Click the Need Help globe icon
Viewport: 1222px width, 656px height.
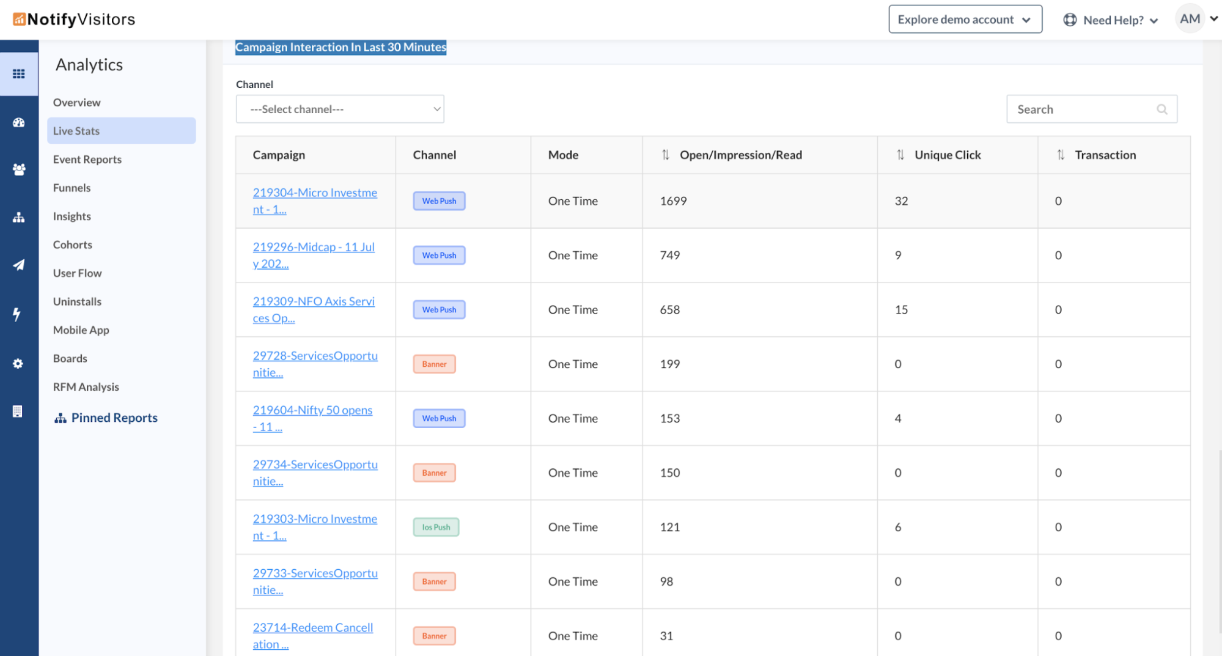(x=1070, y=20)
